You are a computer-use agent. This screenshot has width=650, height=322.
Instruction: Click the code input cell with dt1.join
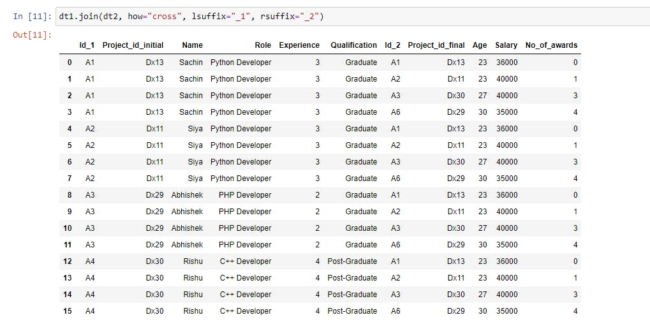352,17
